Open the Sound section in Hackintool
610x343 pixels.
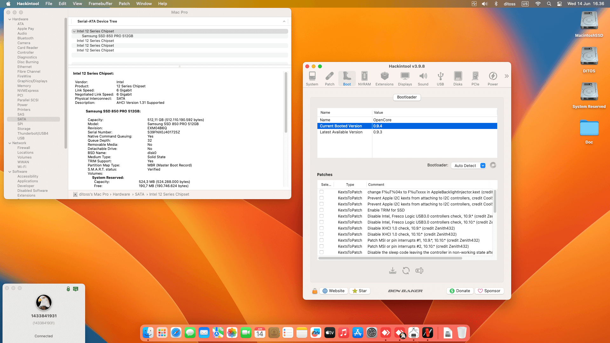click(423, 78)
